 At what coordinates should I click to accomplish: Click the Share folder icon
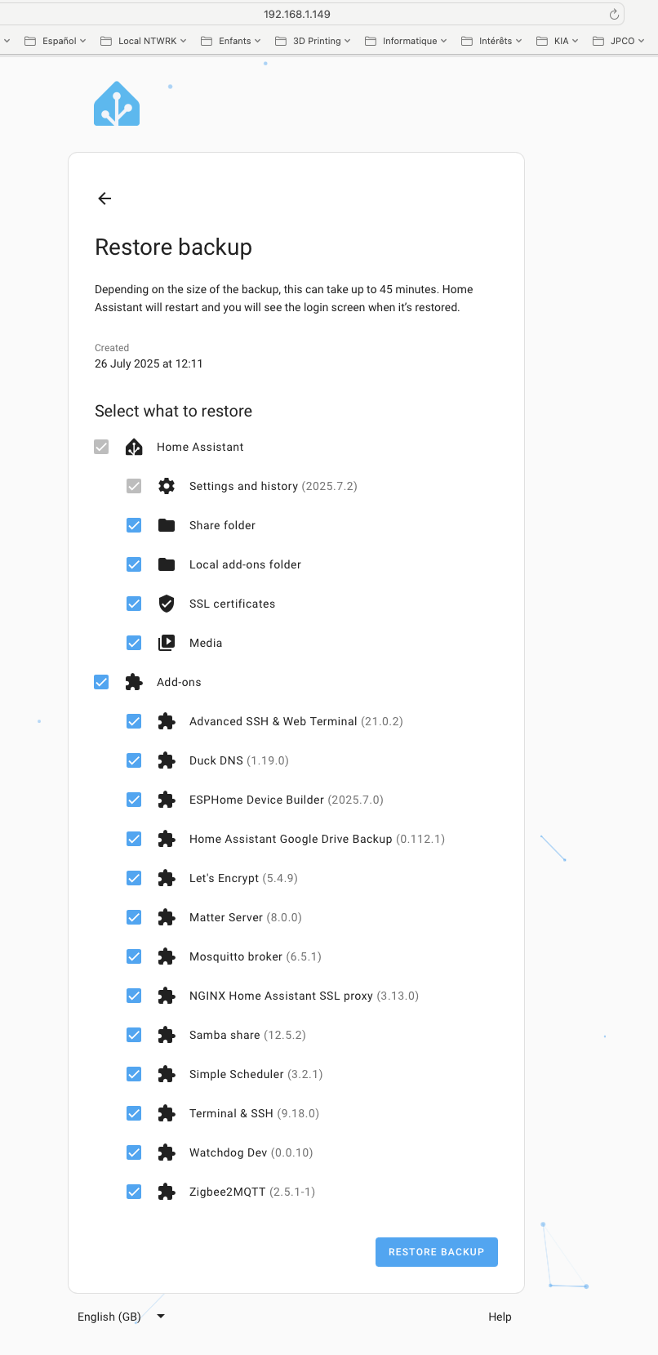point(167,525)
